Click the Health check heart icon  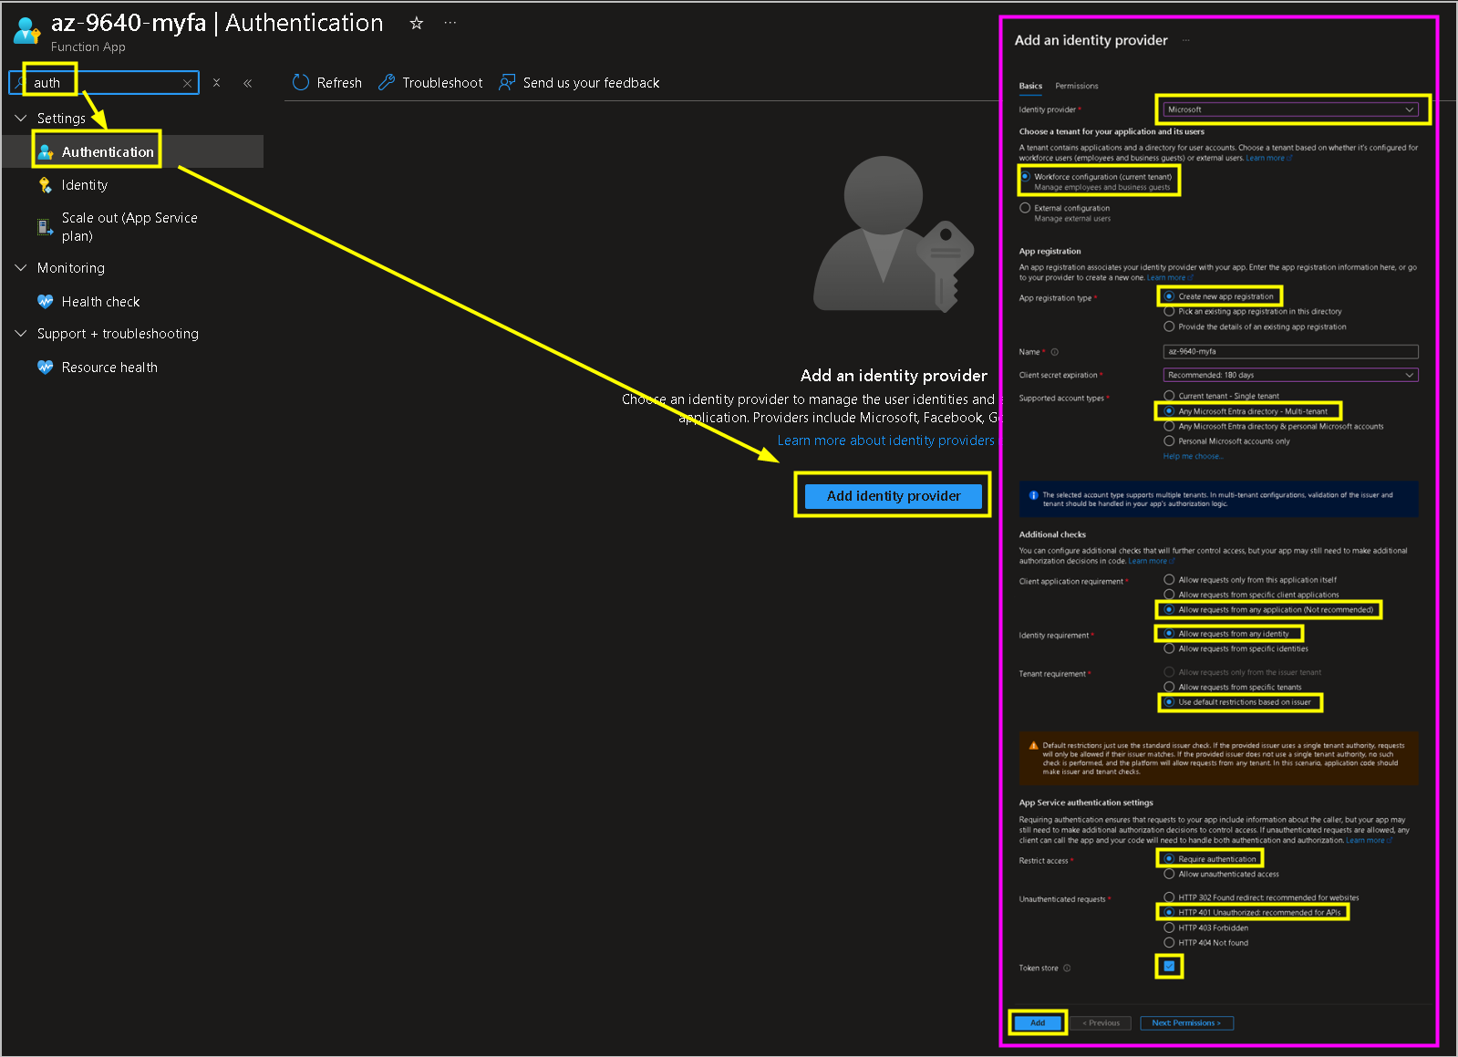pos(46,302)
